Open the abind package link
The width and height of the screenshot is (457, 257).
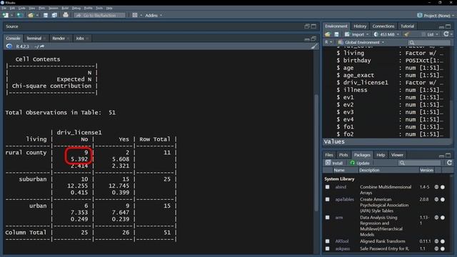click(x=341, y=187)
